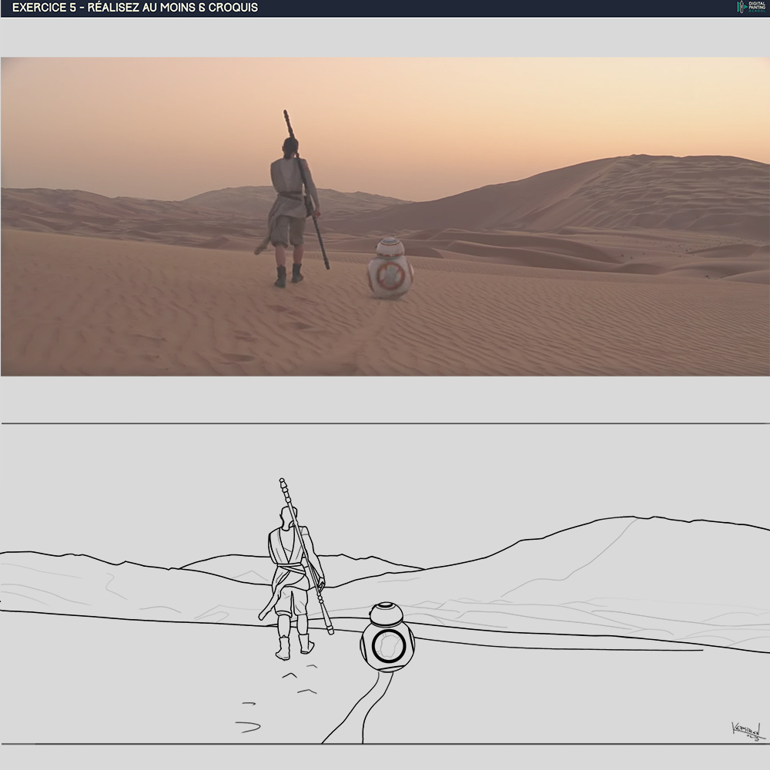
Task: Click the dark header bar at the top
Action: click(462, 8)
